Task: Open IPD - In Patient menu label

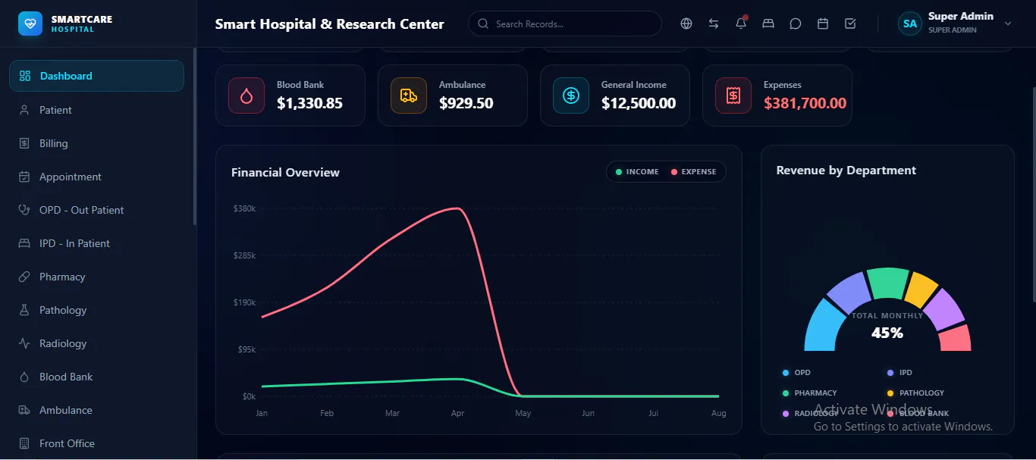Action: click(x=75, y=243)
